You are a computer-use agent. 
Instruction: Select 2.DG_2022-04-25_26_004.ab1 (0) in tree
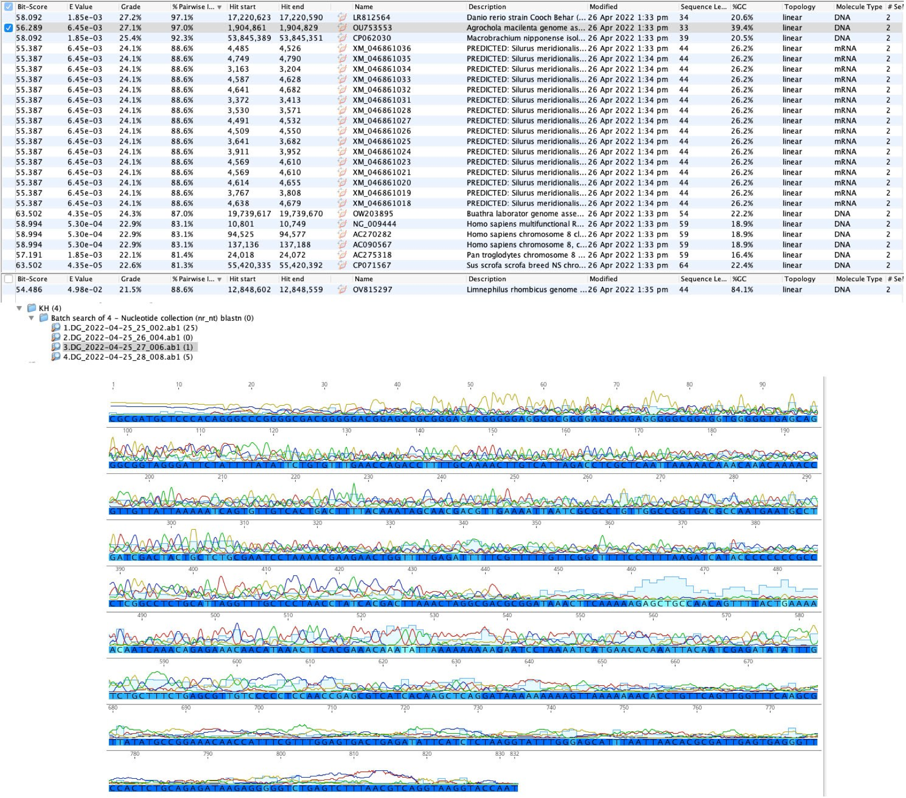(122, 338)
